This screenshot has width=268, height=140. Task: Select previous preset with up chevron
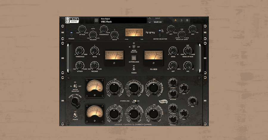tap(150, 18)
